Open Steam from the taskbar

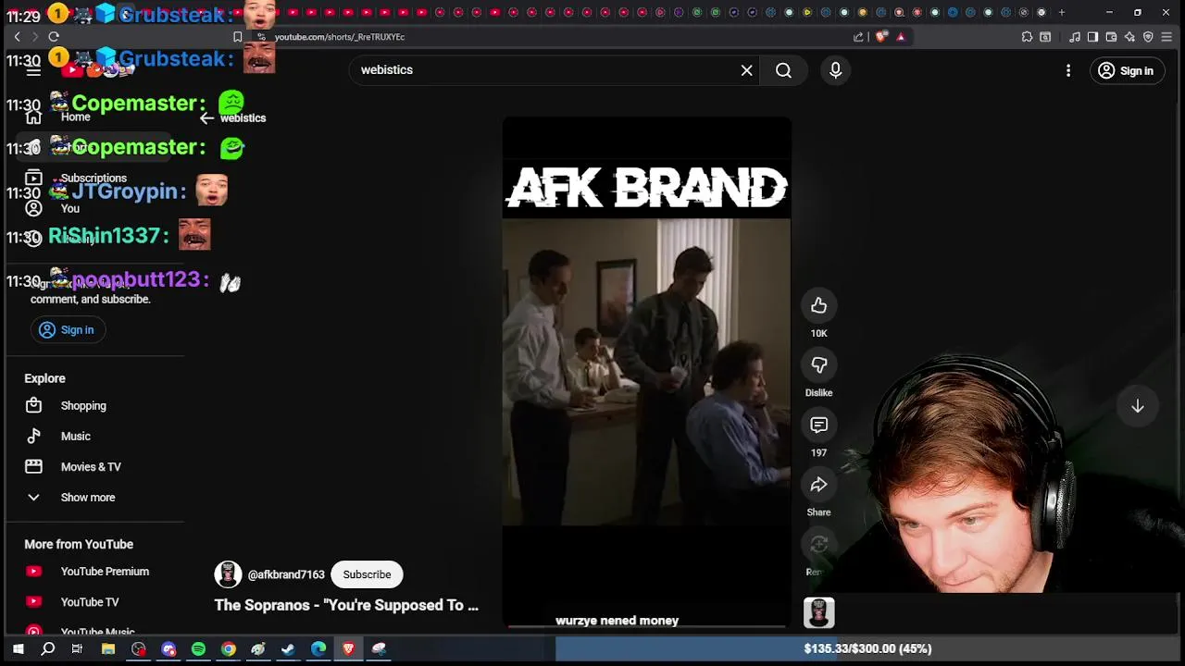click(288, 648)
